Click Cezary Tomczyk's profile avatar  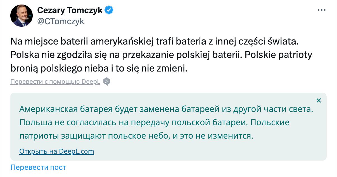22,16
